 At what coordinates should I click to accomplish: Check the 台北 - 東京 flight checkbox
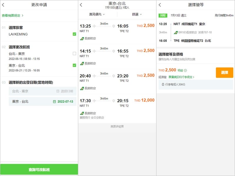tap(74, 53)
